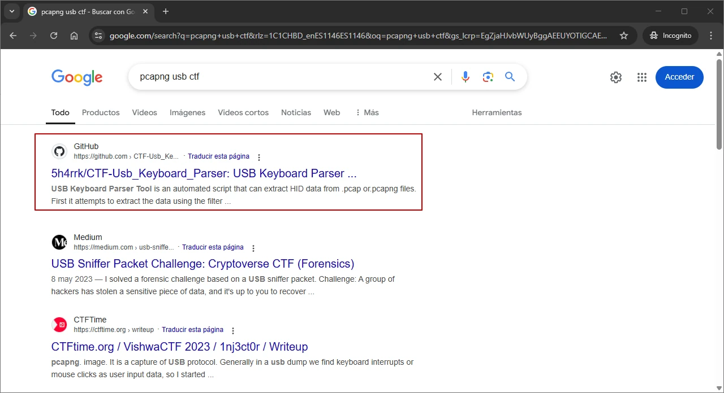Viewport: 724px width, 393px height.
Task: Bookmark this page with the star icon
Action: pyautogui.click(x=624, y=36)
